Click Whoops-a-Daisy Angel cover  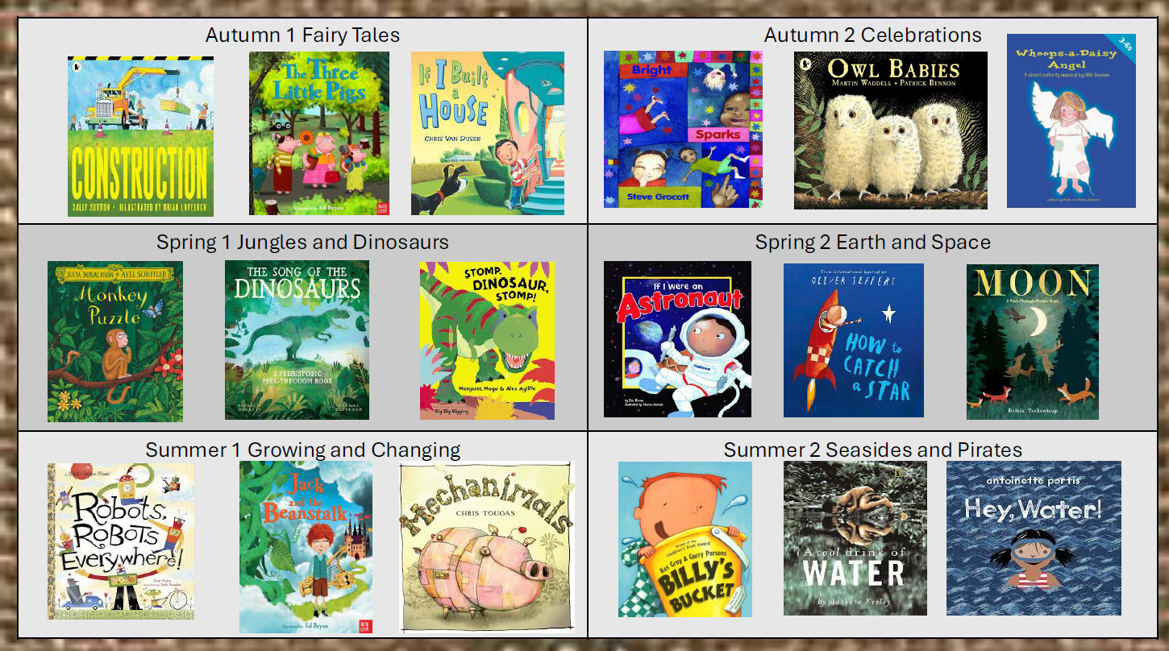pos(1071,121)
